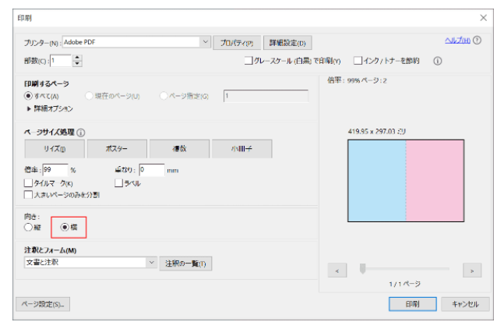Click info icon beside ink/toner saving option
504x329 pixels.
[x=437, y=60]
